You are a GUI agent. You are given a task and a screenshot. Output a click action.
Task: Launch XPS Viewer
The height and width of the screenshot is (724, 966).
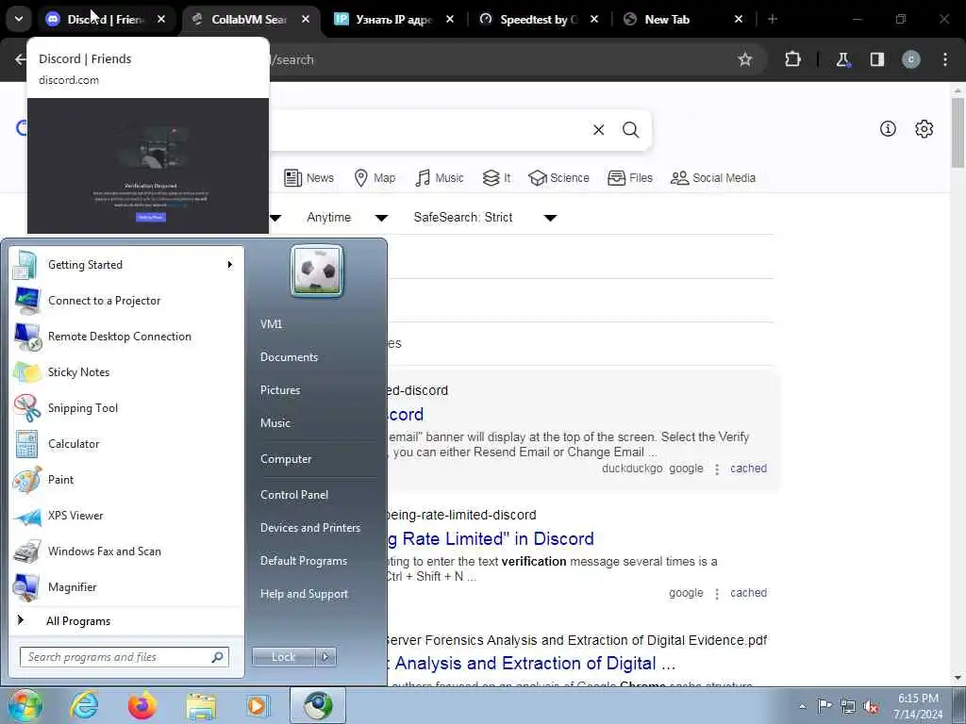[126, 516]
